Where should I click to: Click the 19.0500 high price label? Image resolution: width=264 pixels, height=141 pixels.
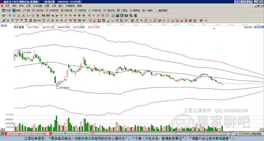tap(27, 52)
